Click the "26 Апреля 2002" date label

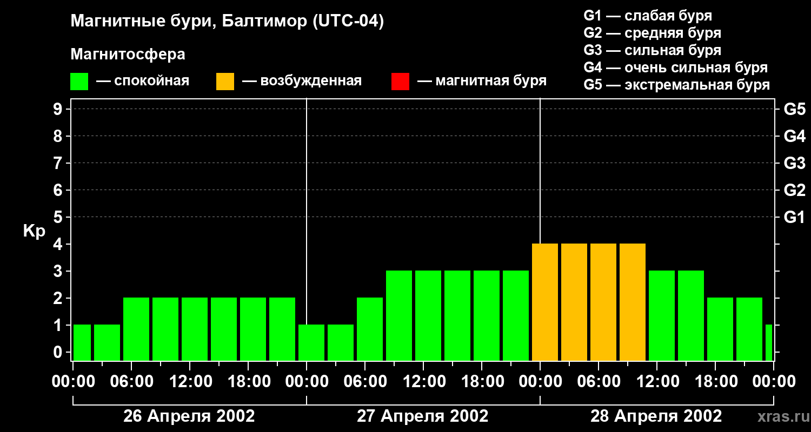point(189,416)
